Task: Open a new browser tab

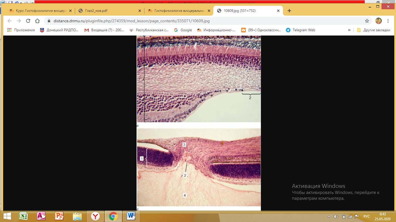Action: [x=289, y=11]
